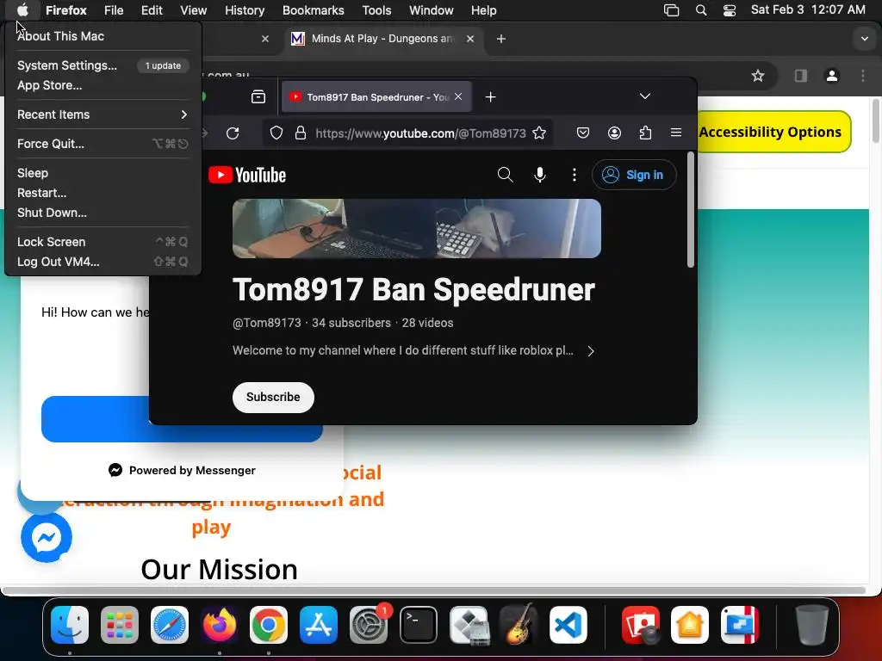Choose Sleep from the Apple menu
Screen dimensions: 882x661
(x=102, y=173)
